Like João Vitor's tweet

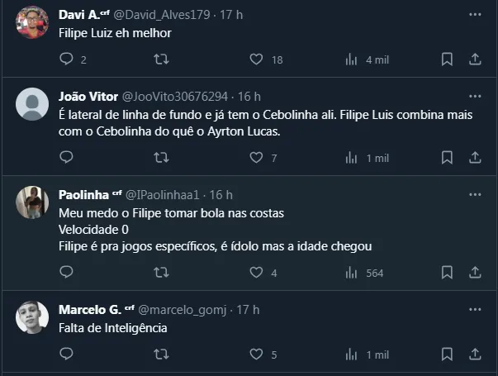(256, 157)
